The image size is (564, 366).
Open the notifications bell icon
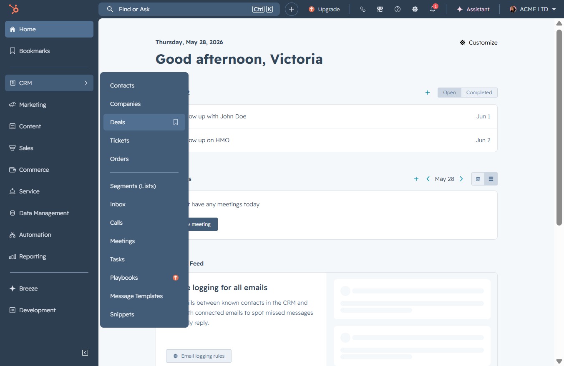(x=433, y=9)
